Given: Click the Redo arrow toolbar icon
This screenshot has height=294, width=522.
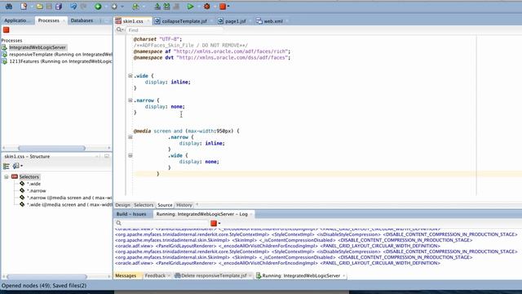Looking at the screenshot, I should pos(83,6).
